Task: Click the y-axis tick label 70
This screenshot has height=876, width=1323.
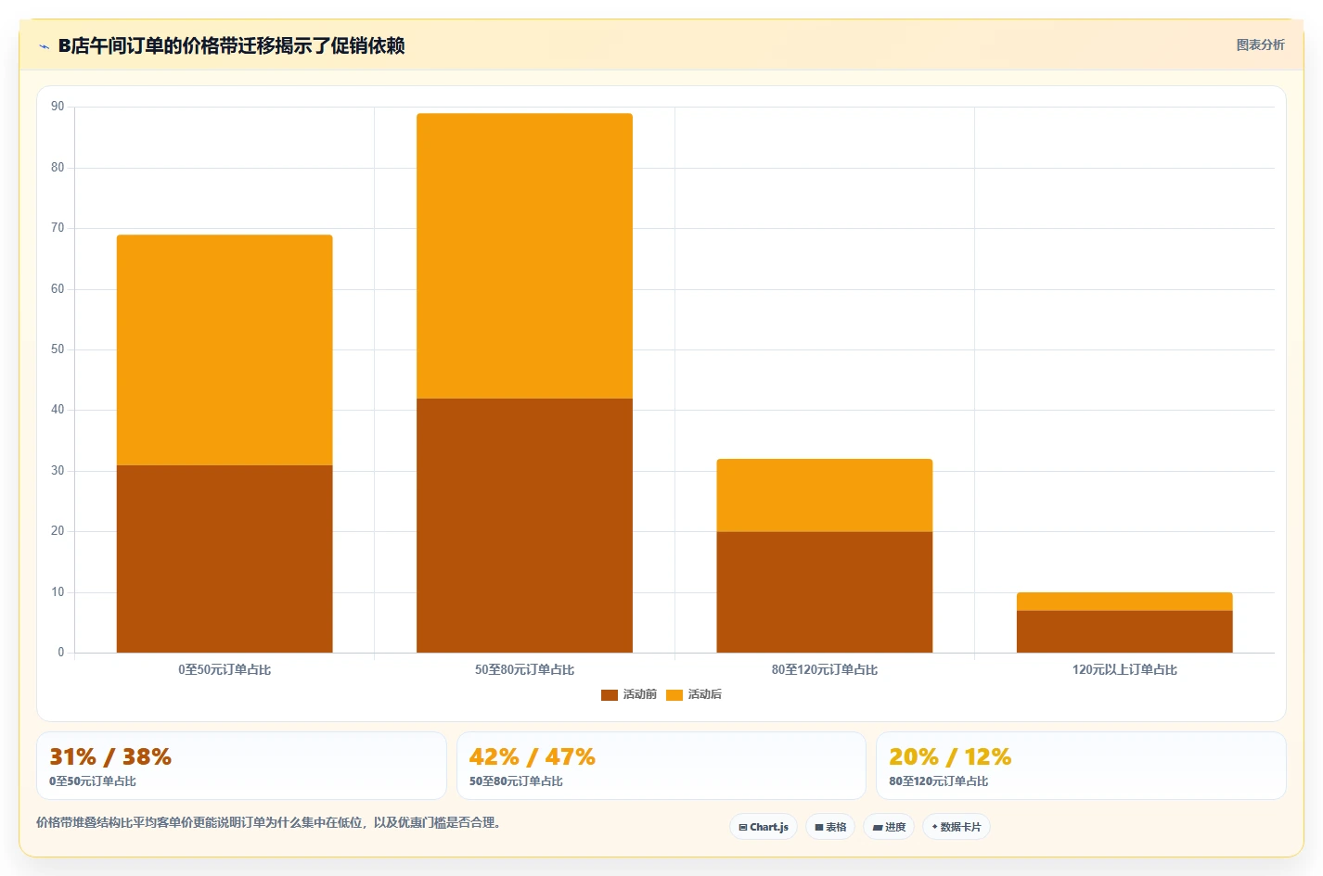Action: [58, 228]
